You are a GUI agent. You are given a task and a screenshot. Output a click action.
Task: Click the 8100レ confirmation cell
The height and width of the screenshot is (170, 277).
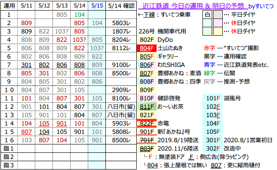(121, 98)
